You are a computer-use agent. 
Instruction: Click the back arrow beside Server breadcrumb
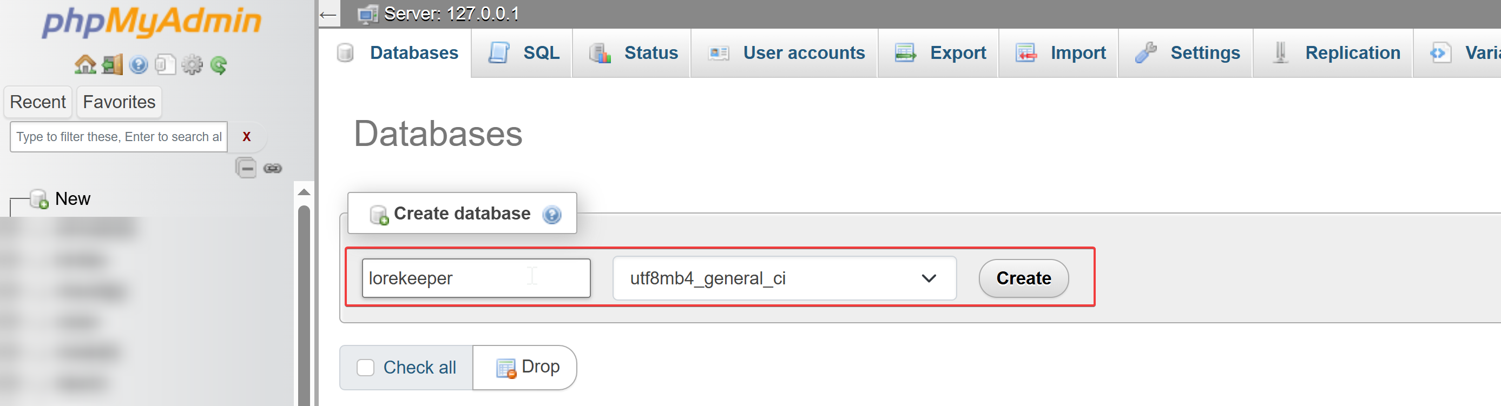[x=328, y=15]
